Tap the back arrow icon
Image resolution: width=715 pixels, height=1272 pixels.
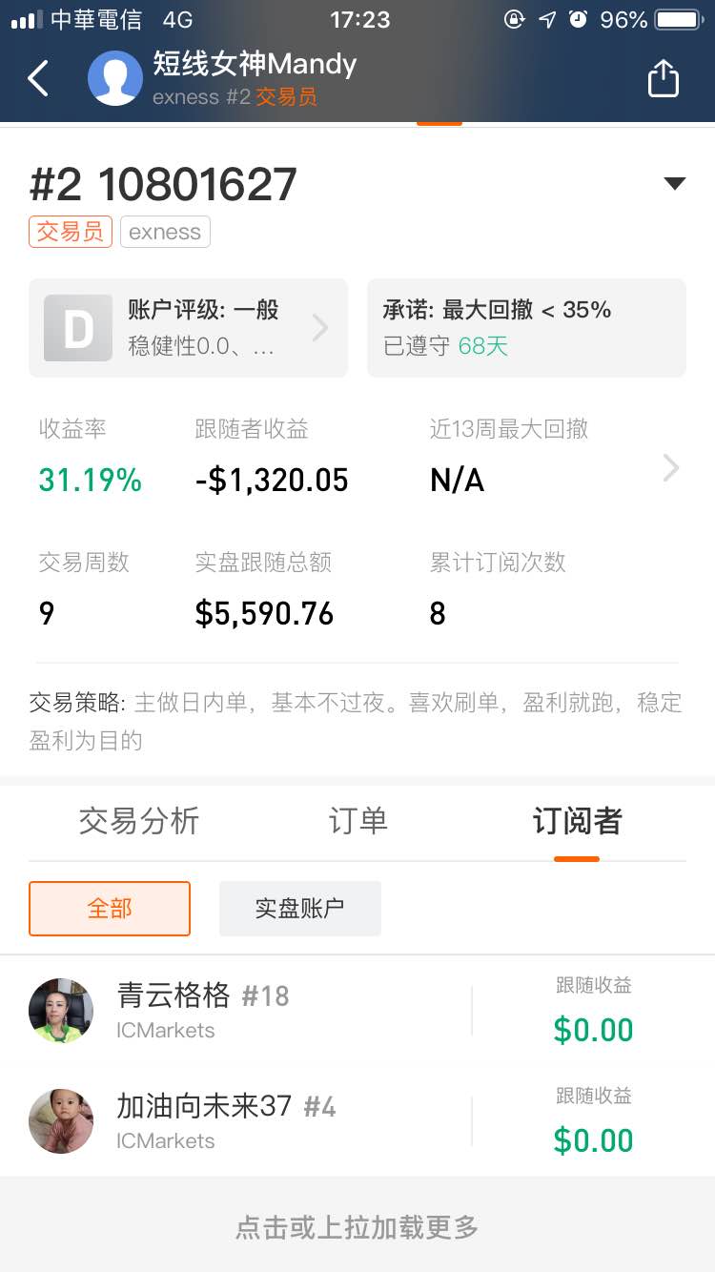click(38, 78)
